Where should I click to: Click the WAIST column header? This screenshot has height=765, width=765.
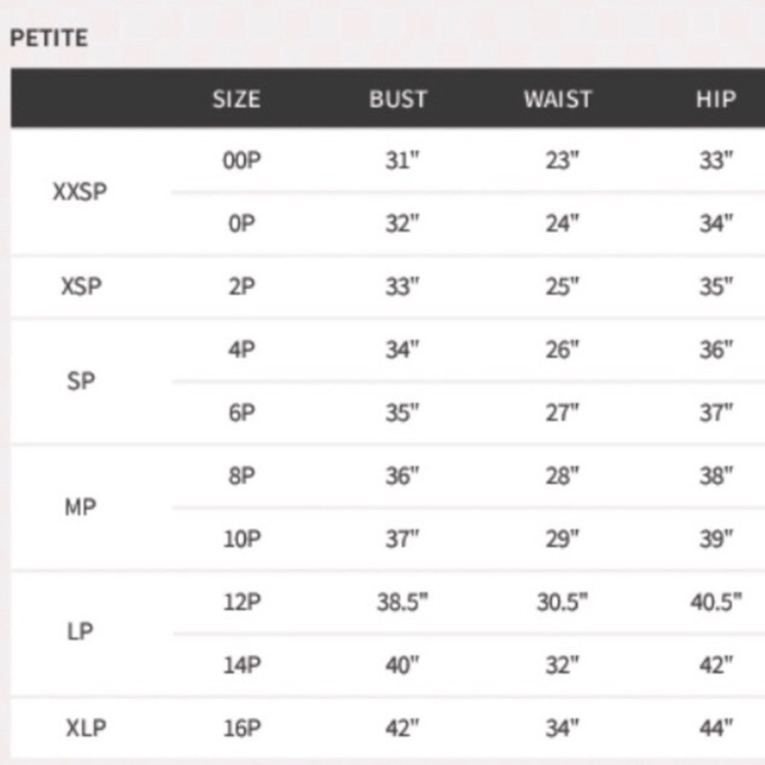558,99
